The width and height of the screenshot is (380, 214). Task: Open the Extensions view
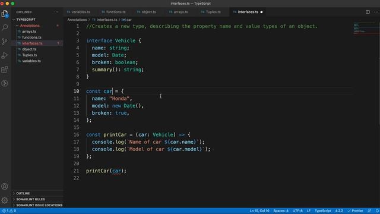[5, 70]
